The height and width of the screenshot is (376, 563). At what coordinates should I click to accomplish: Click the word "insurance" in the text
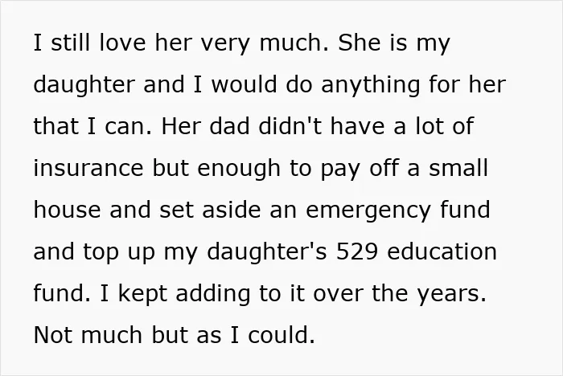88,168
